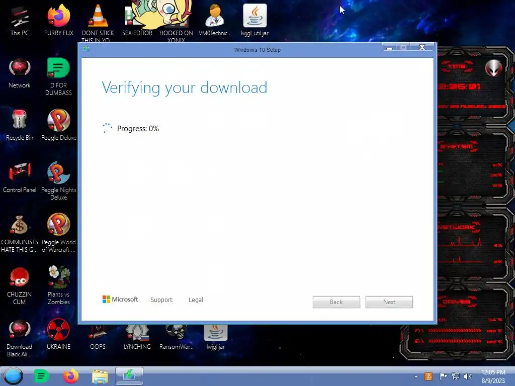515x386 pixels.
Task: Select the COMMUNISTS HATE THIS money bag icon
Action: pos(20,234)
